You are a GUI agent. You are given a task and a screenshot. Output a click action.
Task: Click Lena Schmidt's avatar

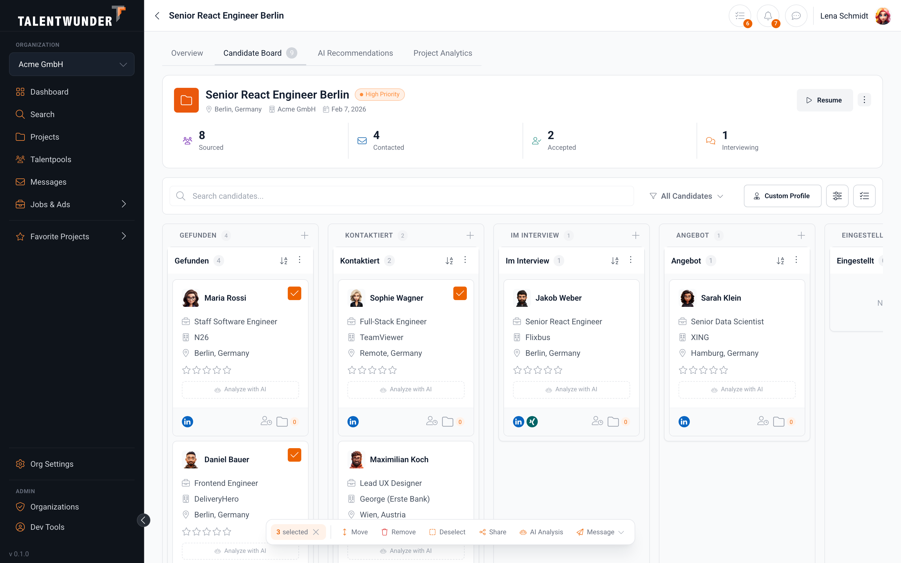[x=883, y=16]
